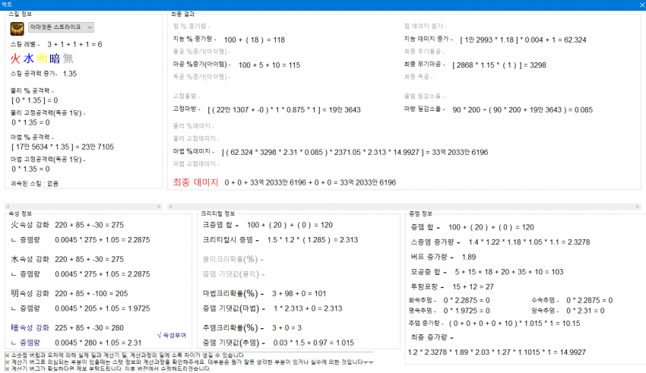646x373 pixels.
Task: Click the 속성 정보 section title
Action: (22, 213)
